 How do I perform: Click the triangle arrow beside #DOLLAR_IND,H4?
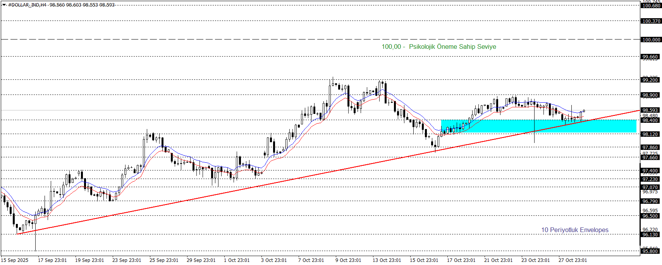tap(4, 5)
